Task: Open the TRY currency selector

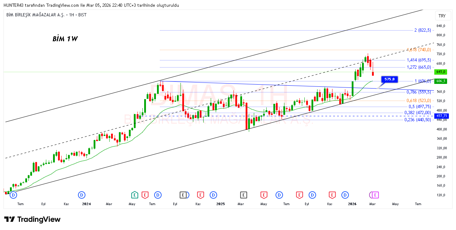Action: point(442,16)
